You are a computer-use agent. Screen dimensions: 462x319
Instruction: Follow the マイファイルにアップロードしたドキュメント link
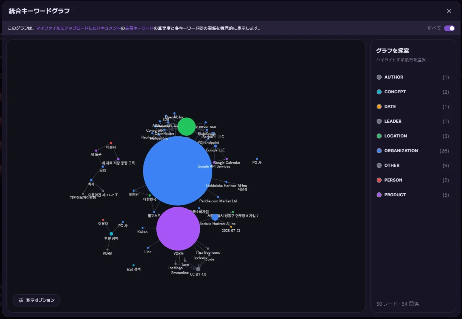point(78,28)
